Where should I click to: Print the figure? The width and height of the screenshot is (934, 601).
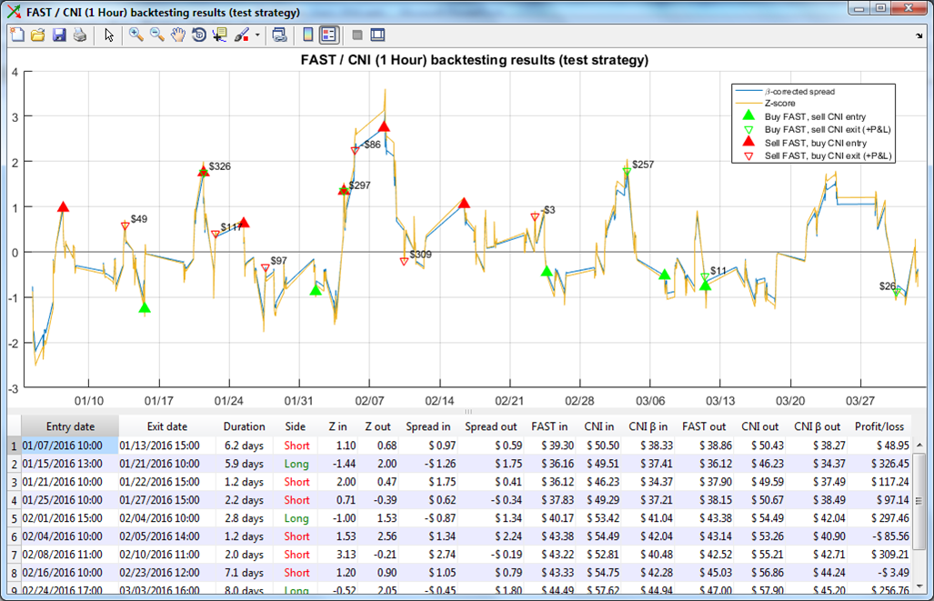click(x=80, y=35)
